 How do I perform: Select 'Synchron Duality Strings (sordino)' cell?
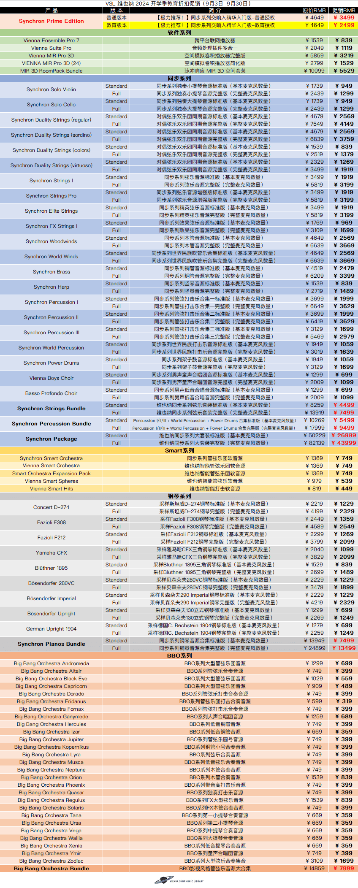pos(52,135)
